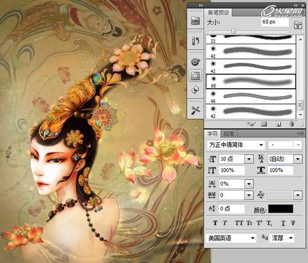Click the vertical scale 100% field

[232, 170]
